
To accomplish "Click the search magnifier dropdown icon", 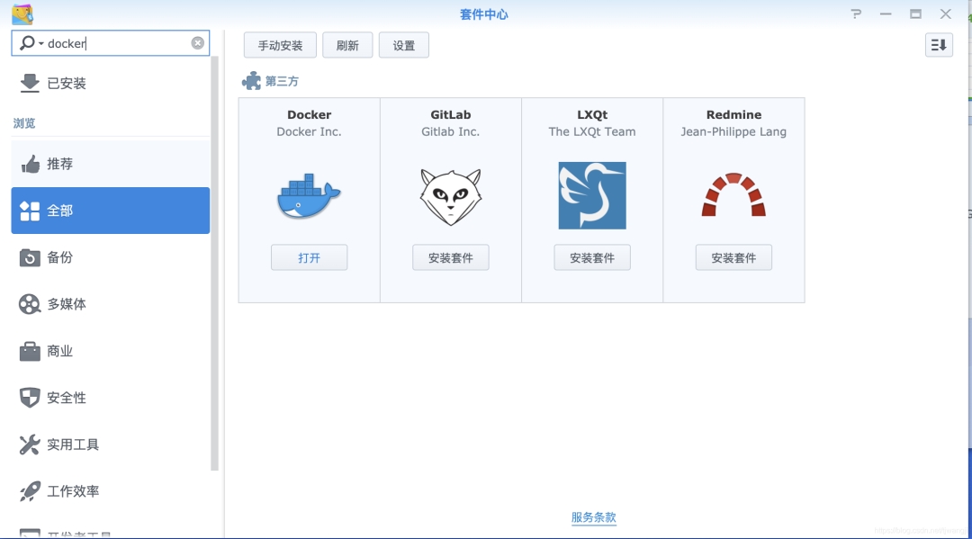I will [31, 43].
